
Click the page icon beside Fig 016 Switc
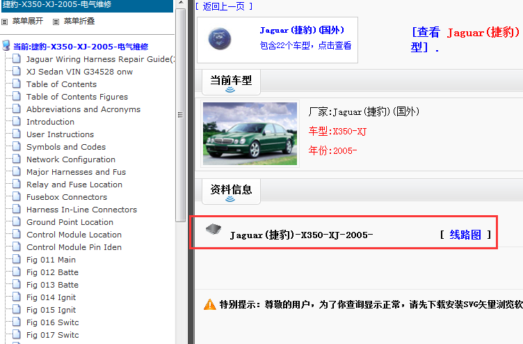coord(17,322)
